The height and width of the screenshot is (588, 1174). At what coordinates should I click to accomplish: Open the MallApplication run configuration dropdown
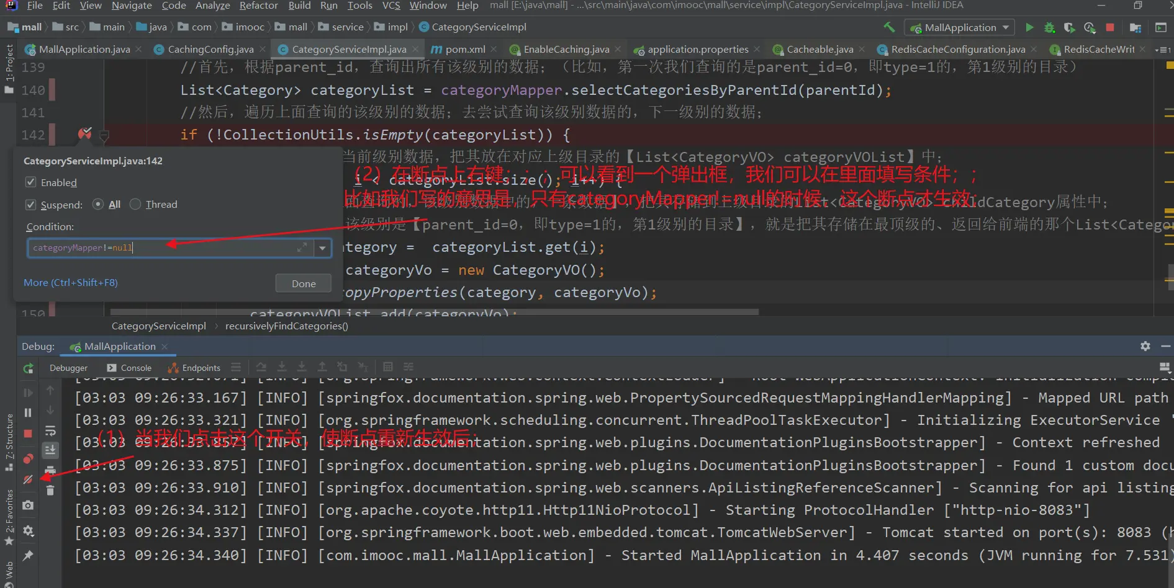[960, 27]
